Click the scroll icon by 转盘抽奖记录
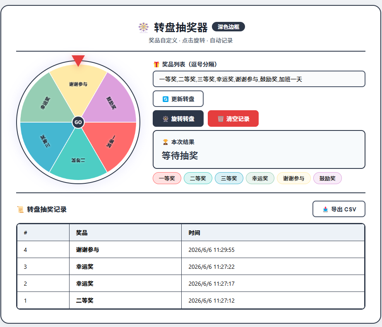The width and height of the screenshot is (382, 327). click(x=20, y=209)
